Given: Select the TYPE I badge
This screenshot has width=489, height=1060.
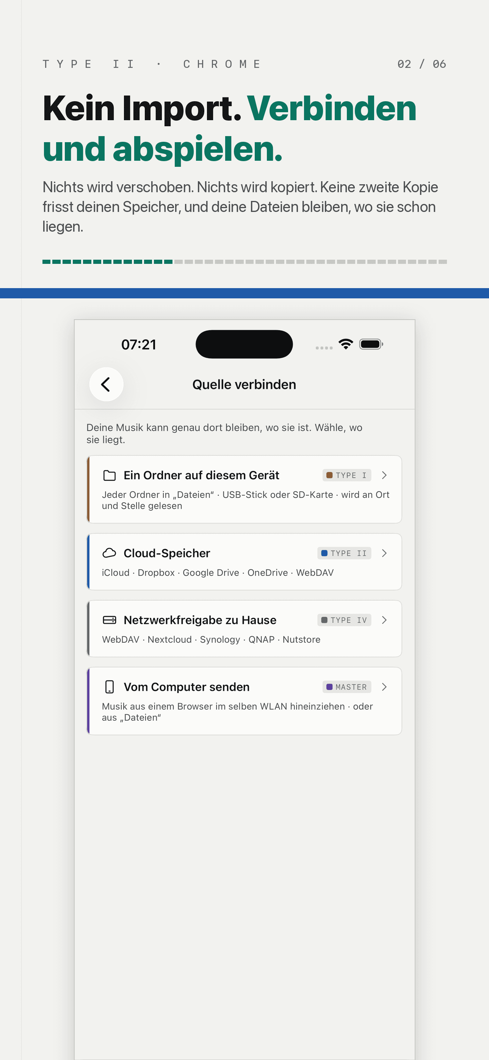Looking at the screenshot, I should pyautogui.click(x=346, y=475).
